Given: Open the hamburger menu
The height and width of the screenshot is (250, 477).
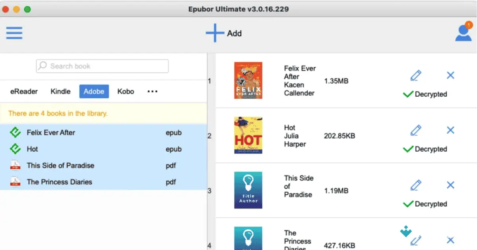Looking at the screenshot, I should [x=14, y=33].
